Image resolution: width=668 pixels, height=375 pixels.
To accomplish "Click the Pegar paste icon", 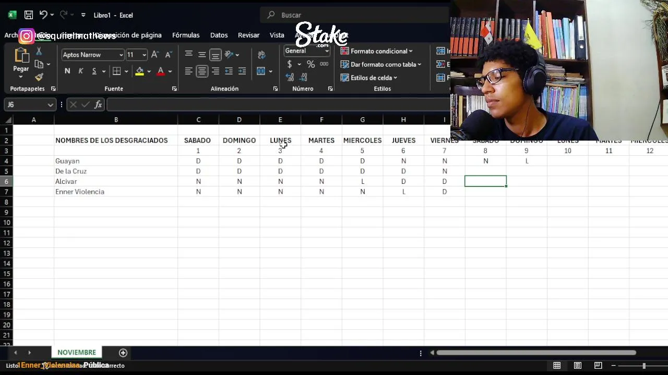I will [21, 55].
